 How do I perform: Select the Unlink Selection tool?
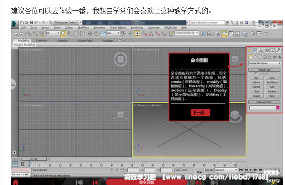tap(35, 34)
